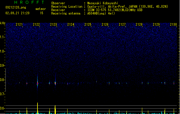
Task: Click the Receiving antenna label
Action: 66,13
